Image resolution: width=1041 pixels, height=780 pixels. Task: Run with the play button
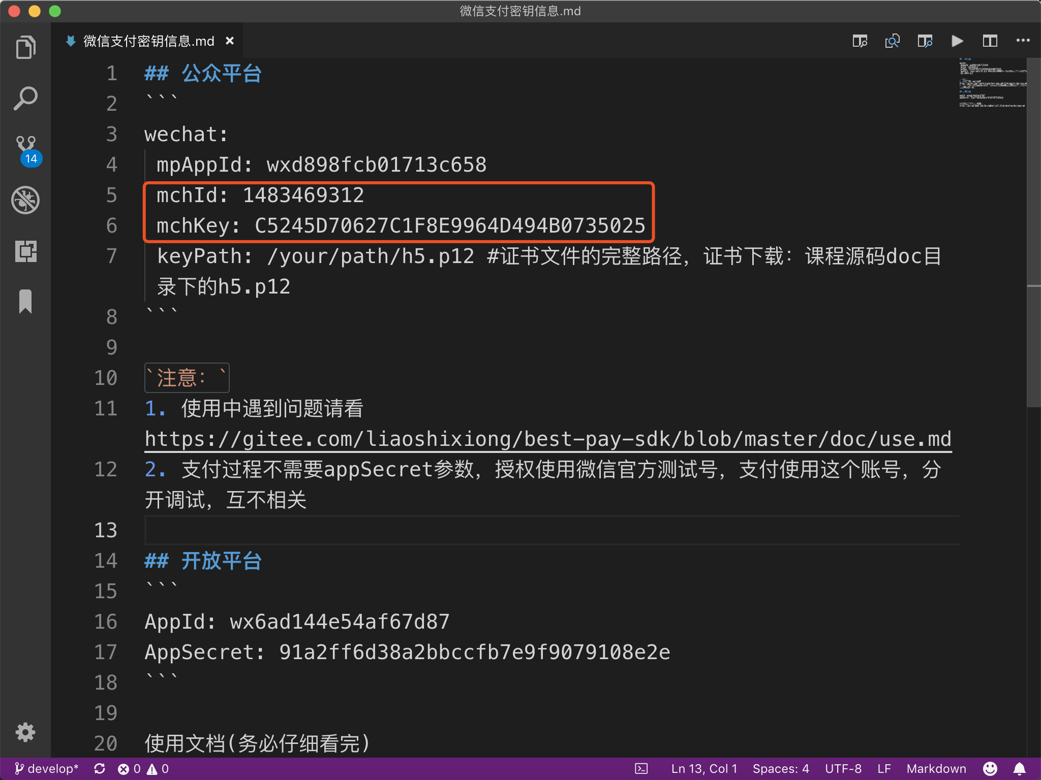957,41
